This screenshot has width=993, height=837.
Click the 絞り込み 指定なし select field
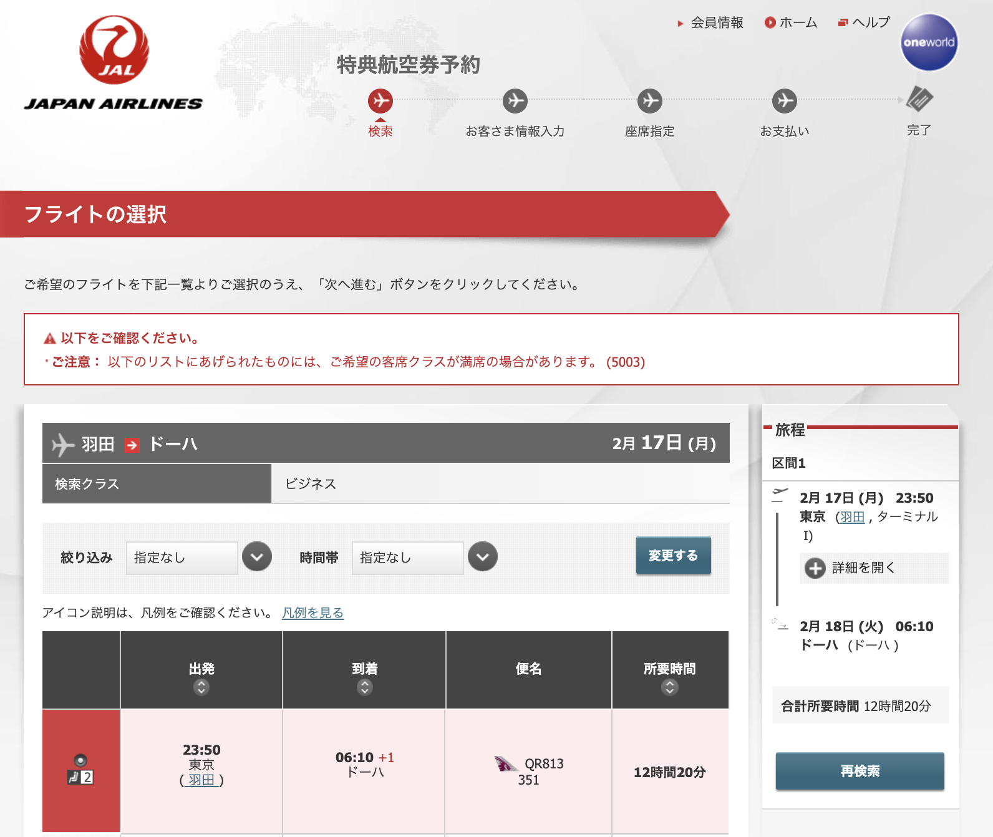(182, 558)
